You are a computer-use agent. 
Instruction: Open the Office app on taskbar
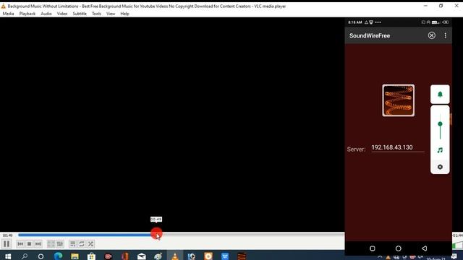pos(125,256)
